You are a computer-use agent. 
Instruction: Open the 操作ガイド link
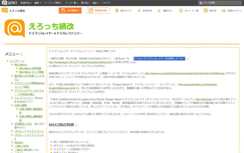[x=126, y=11]
